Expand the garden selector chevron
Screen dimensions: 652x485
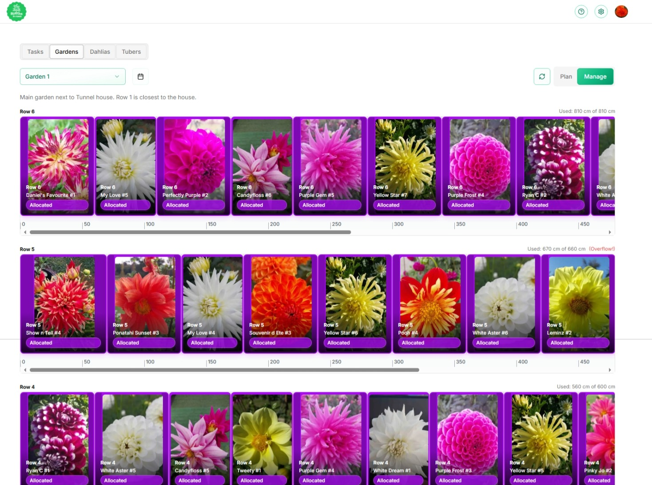click(x=116, y=76)
